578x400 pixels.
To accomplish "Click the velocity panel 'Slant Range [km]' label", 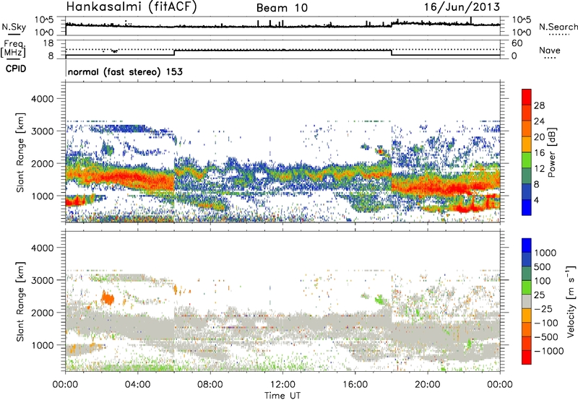I will coord(20,302).
